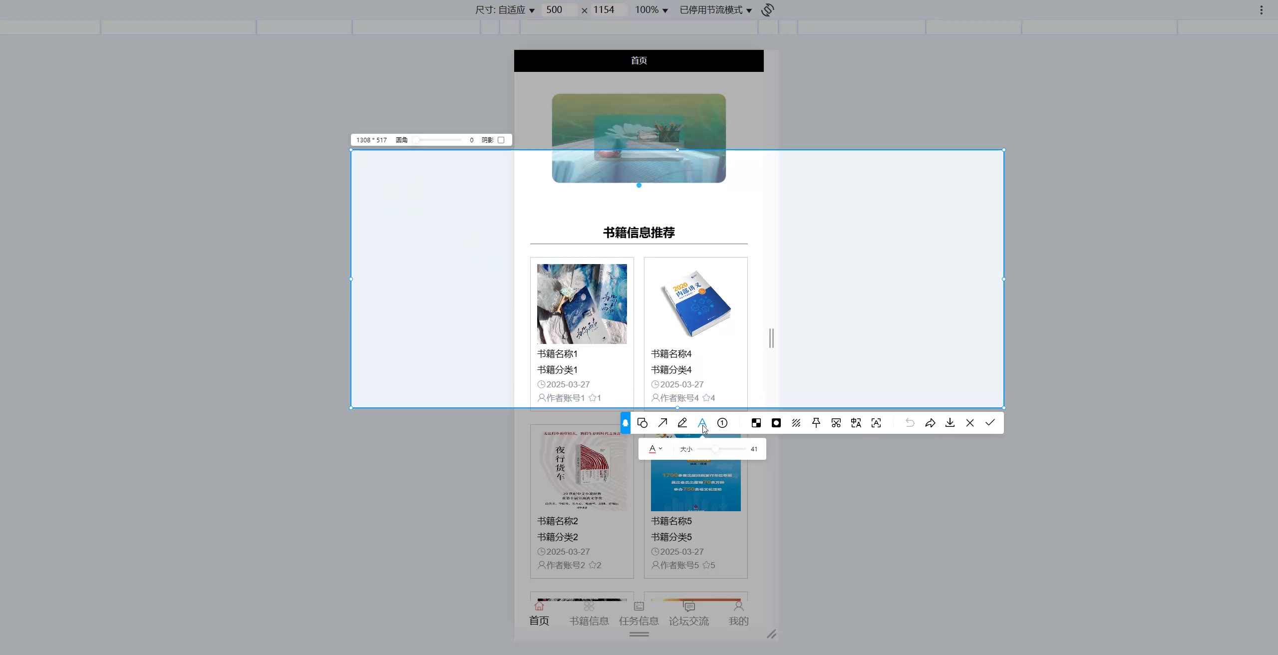Pin the screenshot to screen

pos(816,423)
